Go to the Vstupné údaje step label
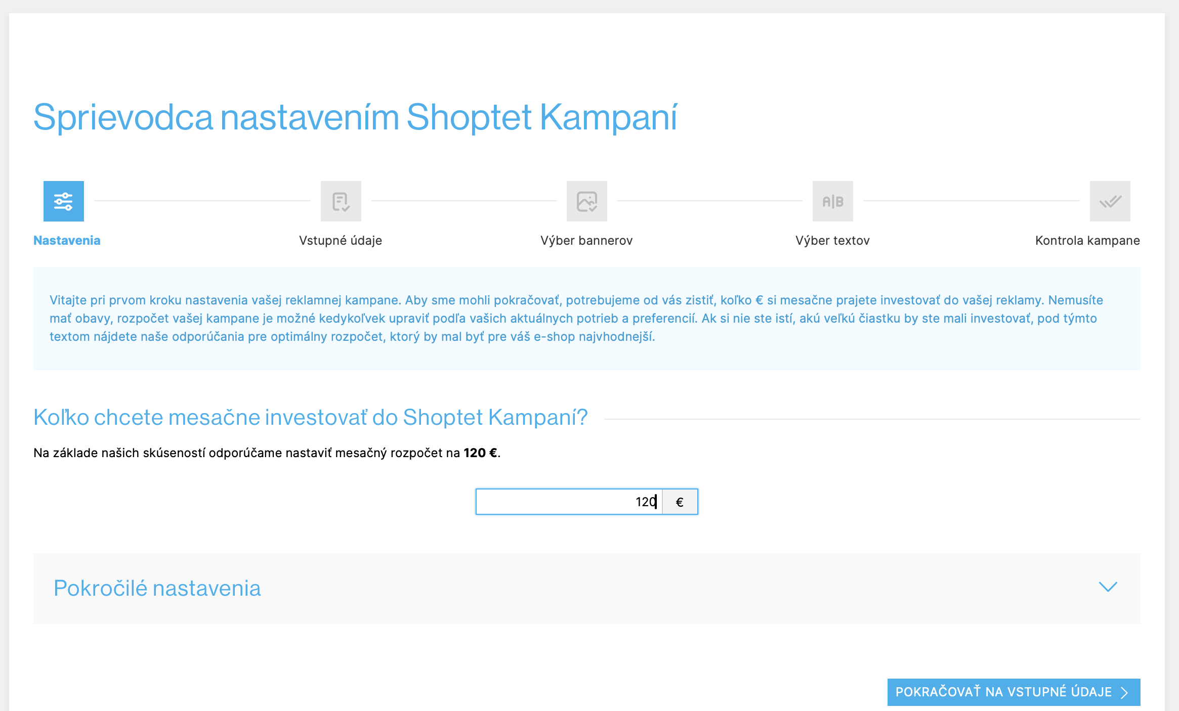The height and width of the screenshot is (711, 1179). click(341, 241)
